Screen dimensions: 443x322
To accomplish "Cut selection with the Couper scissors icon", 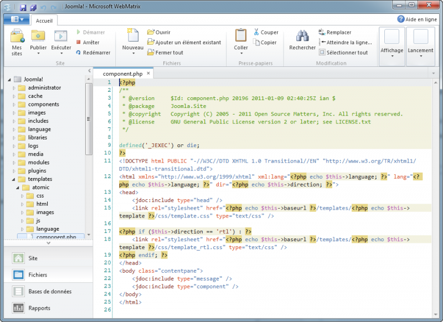I will pyautogui.click(x=256, y=32).
